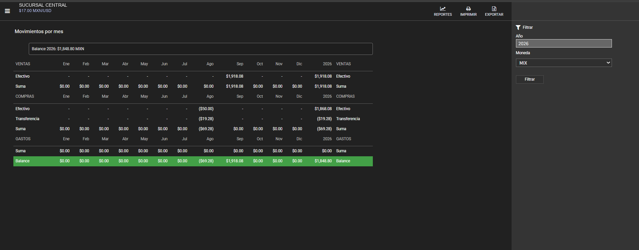Click the $17.00 MXN/USD exchange rate

[x=35, y=11]
